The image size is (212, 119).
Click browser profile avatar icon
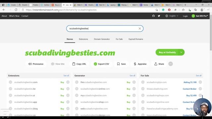tap(202, 10)
